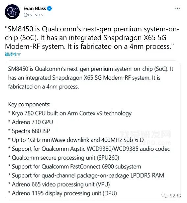Click the translate tweet link
Image resolution: width=187 pixels, height=203 pixels.
click(x=13, y=54)
